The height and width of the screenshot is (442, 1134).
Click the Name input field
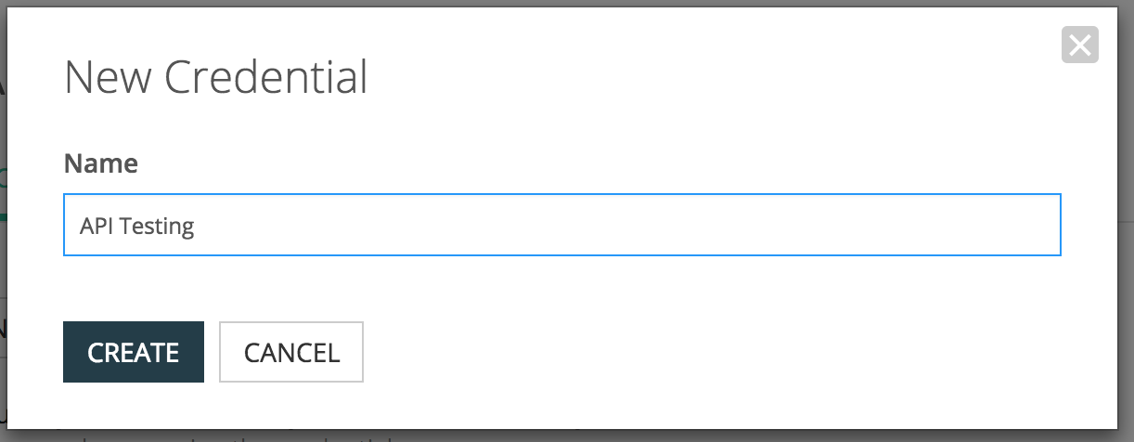561,225
